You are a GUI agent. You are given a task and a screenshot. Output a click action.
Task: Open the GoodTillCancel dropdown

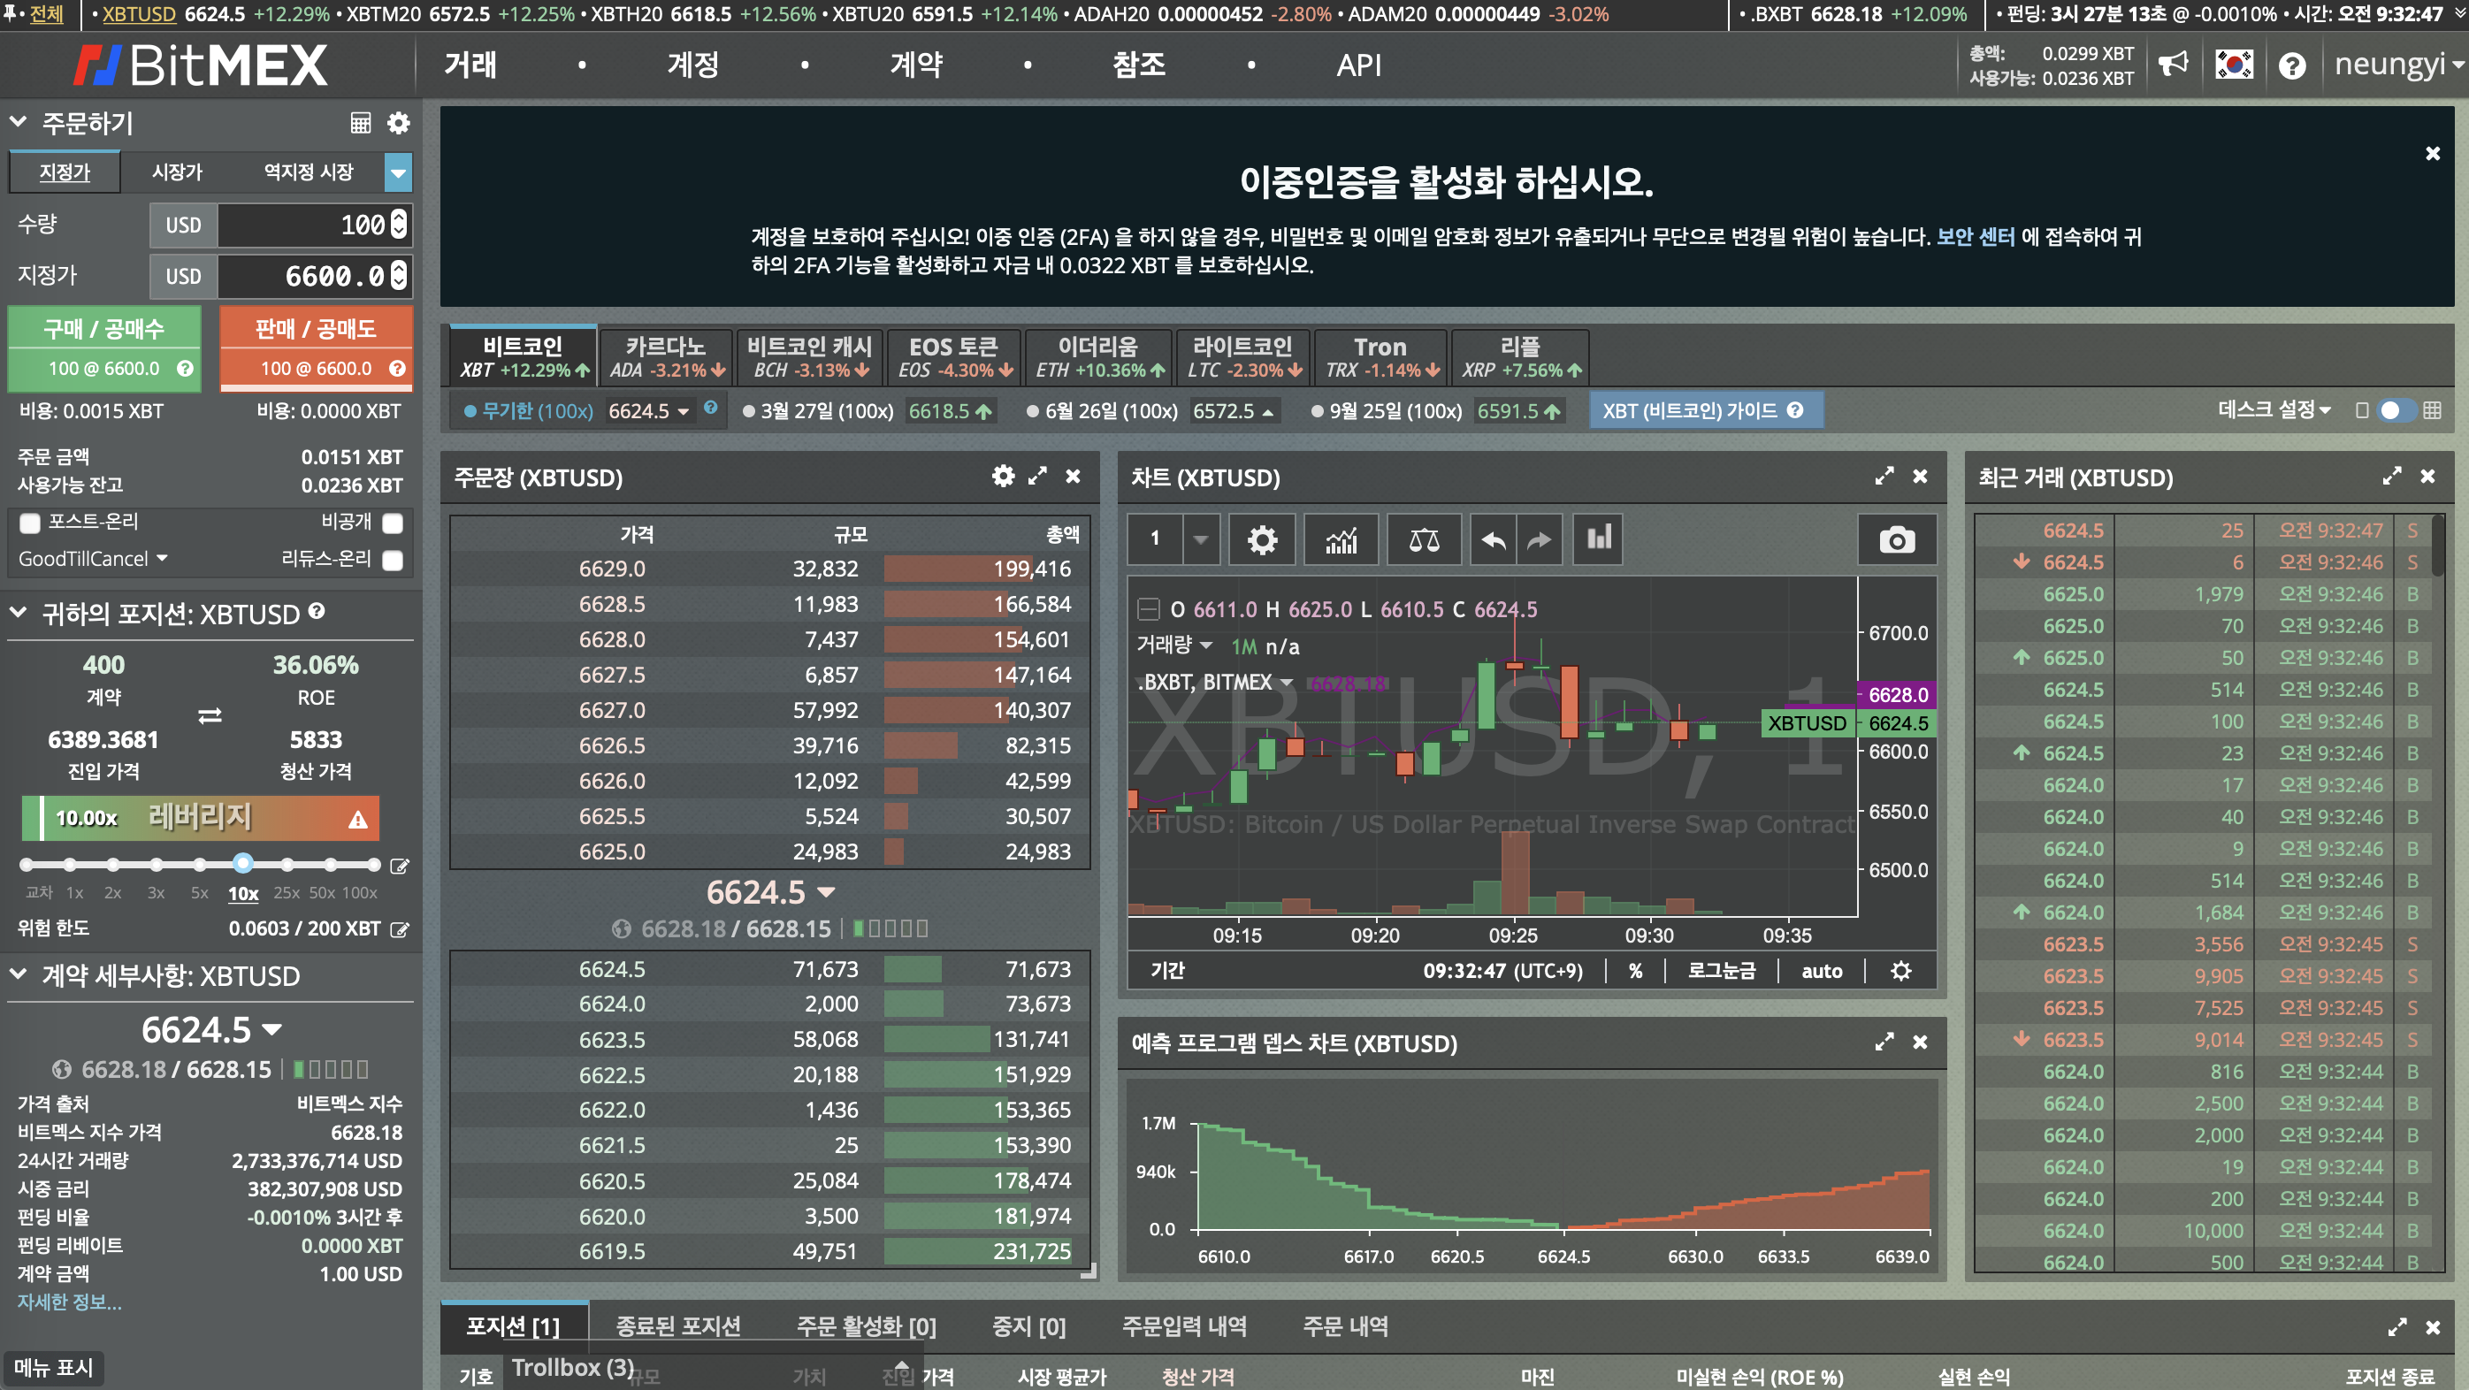pos(93,559)
